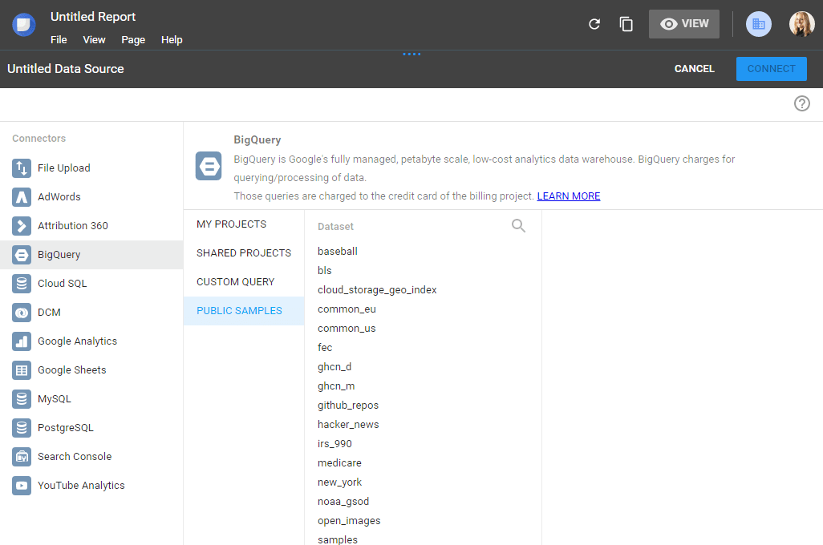
Task: Open the dataset search magnifier
Action: click(518, 226)
